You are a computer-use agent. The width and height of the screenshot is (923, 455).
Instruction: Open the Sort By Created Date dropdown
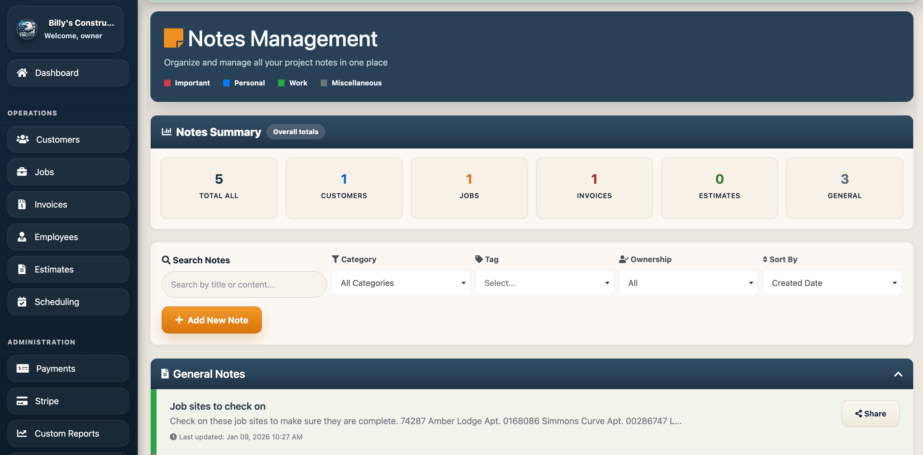pos(832,283)
